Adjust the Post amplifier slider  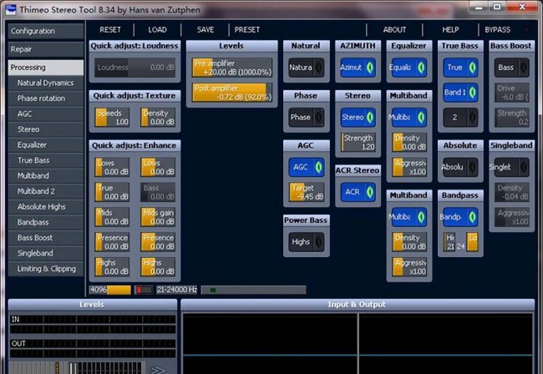[x=232, y=93]
